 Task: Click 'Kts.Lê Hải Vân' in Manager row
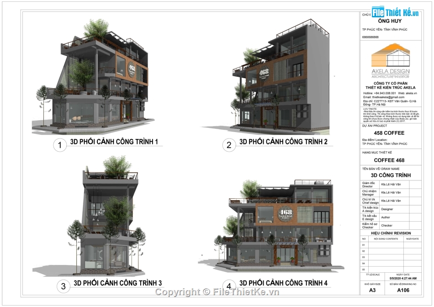(391, 192)
